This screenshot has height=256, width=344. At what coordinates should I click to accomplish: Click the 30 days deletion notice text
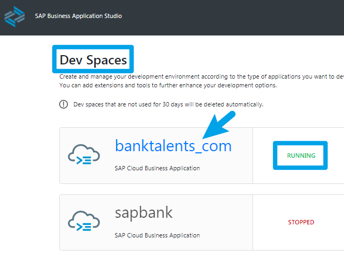[168, 104]
